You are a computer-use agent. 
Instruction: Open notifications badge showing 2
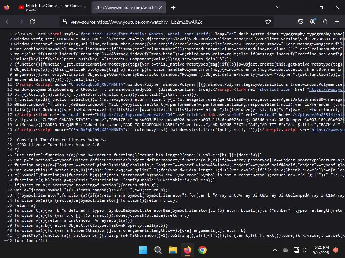(x=336, y=250)
